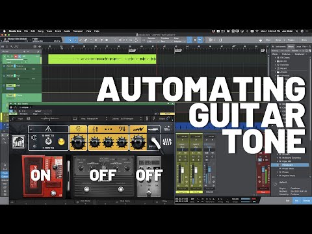Open the Amp model dropdown
Viewport: 312px width, 234px height.
[x=94, y=119]
